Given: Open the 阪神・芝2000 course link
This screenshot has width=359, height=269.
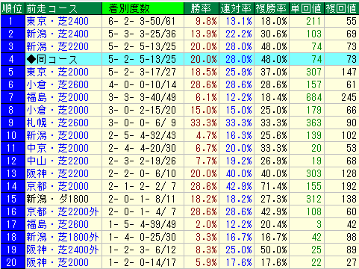Looking at the screenshot, I should click(57, 262).
